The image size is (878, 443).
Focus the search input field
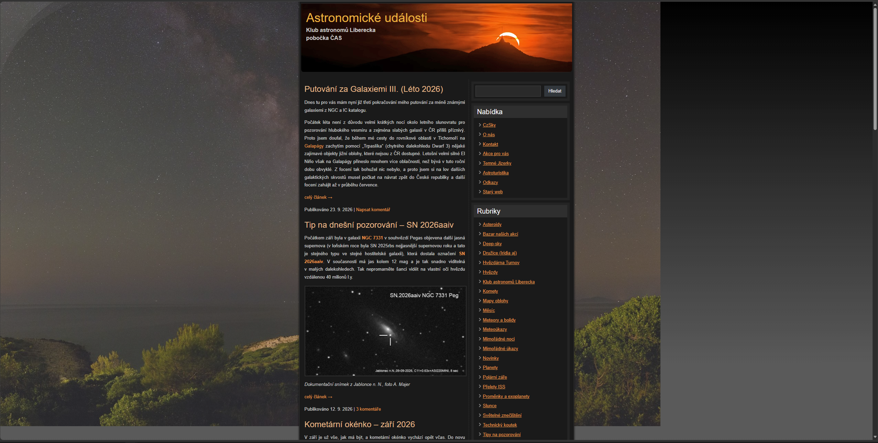(508, 91)
